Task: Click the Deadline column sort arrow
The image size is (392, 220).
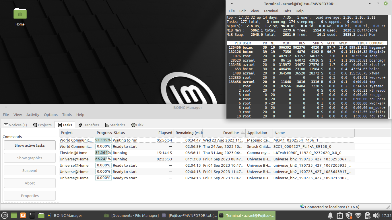Action: click(243, 133)
